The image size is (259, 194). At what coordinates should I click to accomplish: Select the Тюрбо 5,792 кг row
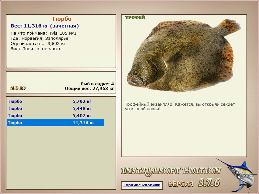pos(55,101)
